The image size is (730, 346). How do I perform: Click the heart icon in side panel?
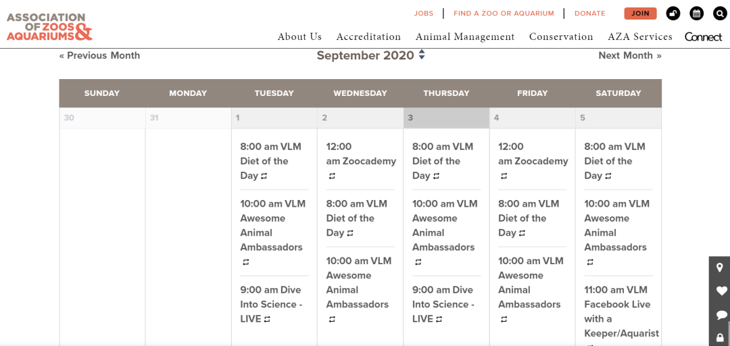(x=721, y=291)
